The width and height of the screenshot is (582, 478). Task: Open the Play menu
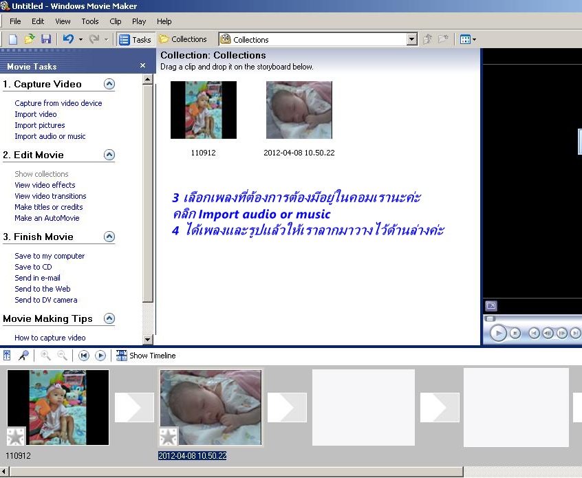point(139,21)
